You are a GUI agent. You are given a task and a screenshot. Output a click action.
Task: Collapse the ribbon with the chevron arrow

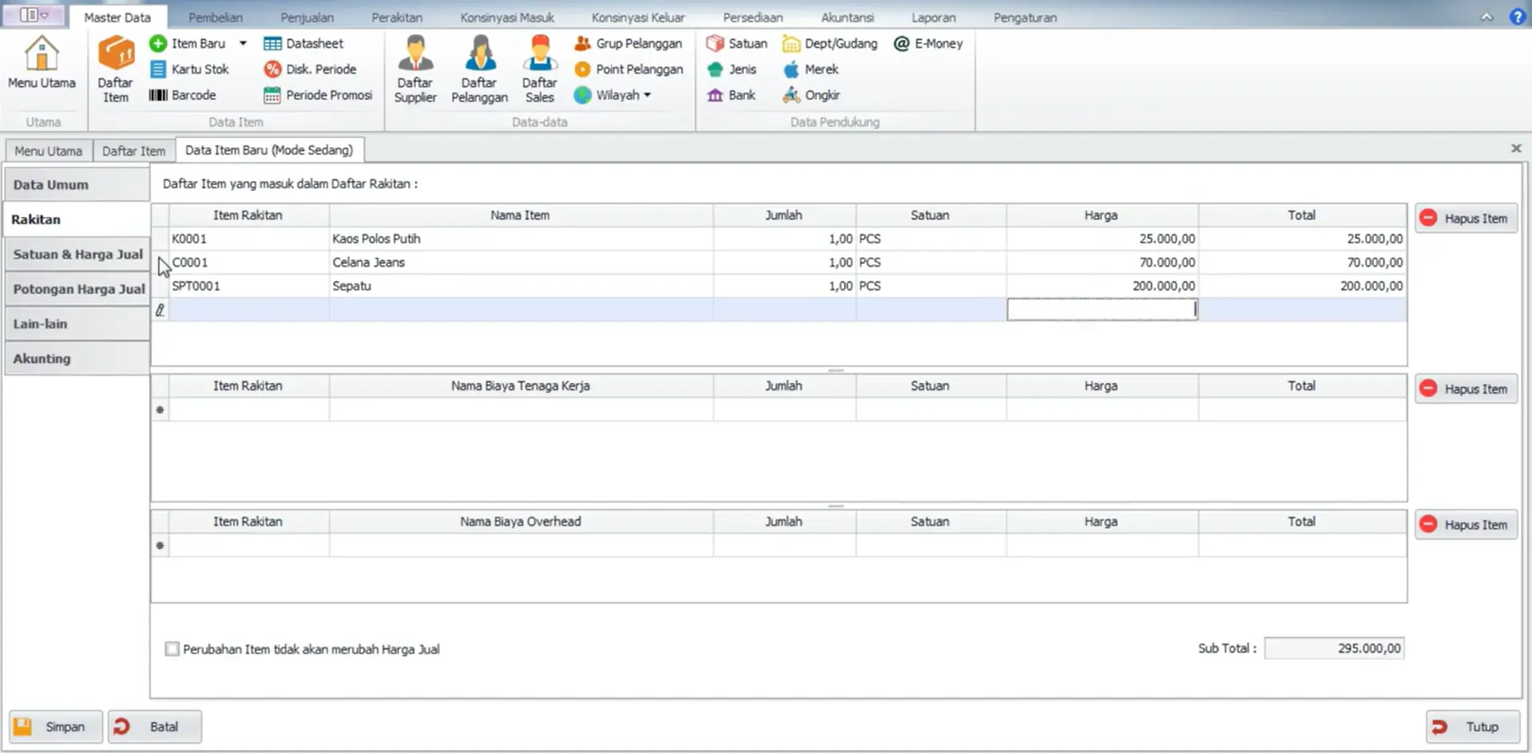1486,17
